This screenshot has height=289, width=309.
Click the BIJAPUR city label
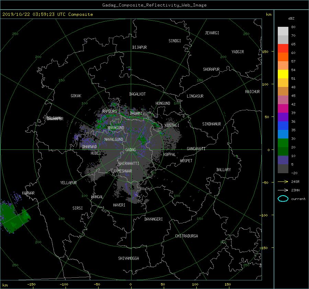[139, 47]
